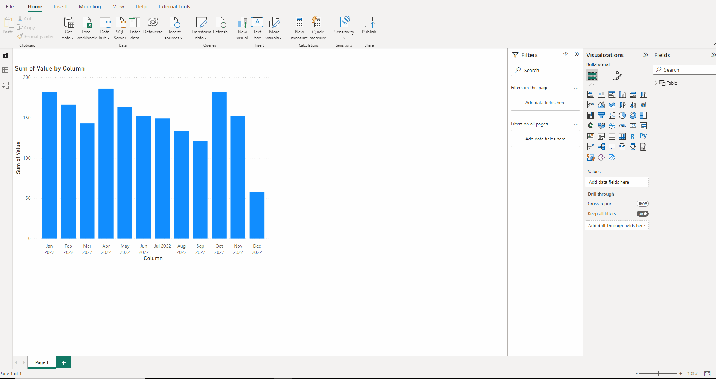Insert the Q&A speech bubble visual
Viewport: 716px width, 379px height.
click(x=612, y=147)
